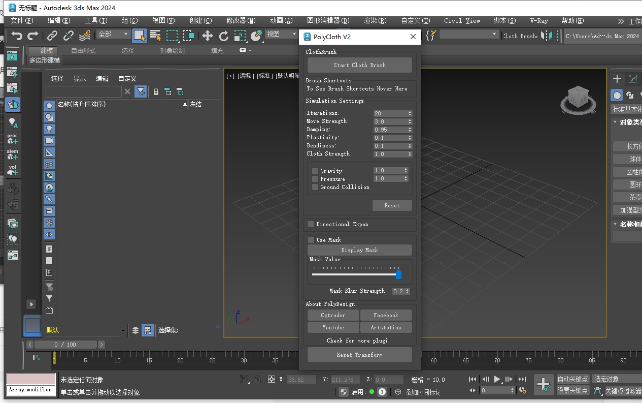
Task: Enable the Gravity checkbox in PolyCloth
Action: 315,170
